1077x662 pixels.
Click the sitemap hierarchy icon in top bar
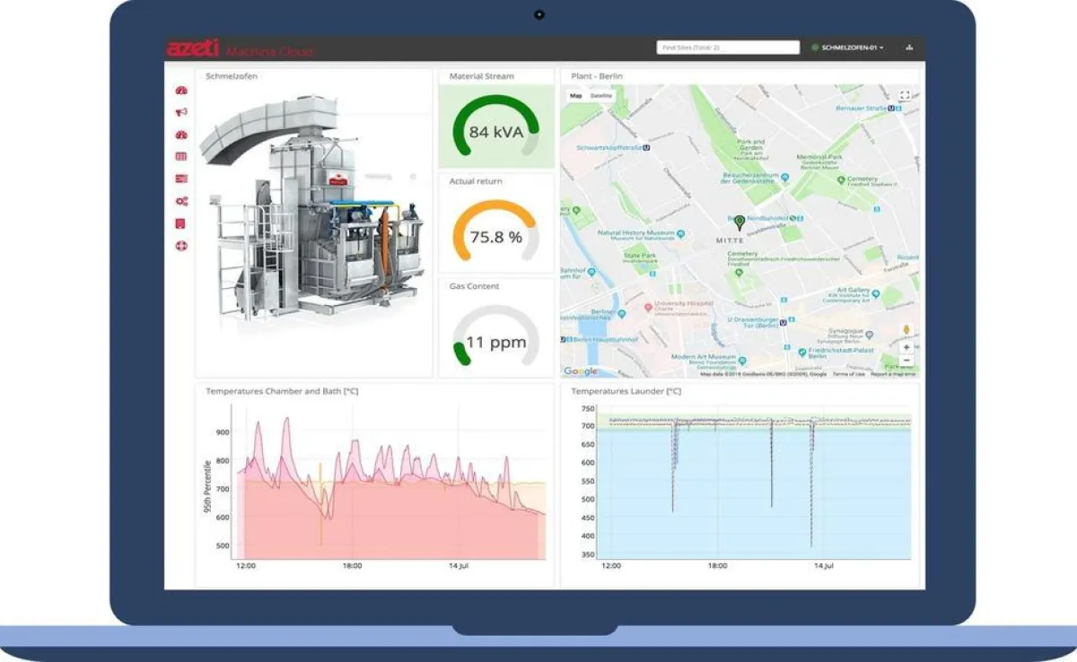[909, 48]
